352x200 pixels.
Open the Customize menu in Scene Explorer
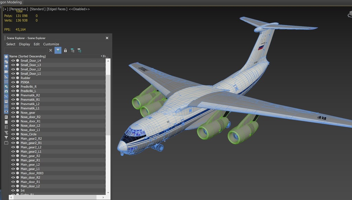(x=51, y=44)
